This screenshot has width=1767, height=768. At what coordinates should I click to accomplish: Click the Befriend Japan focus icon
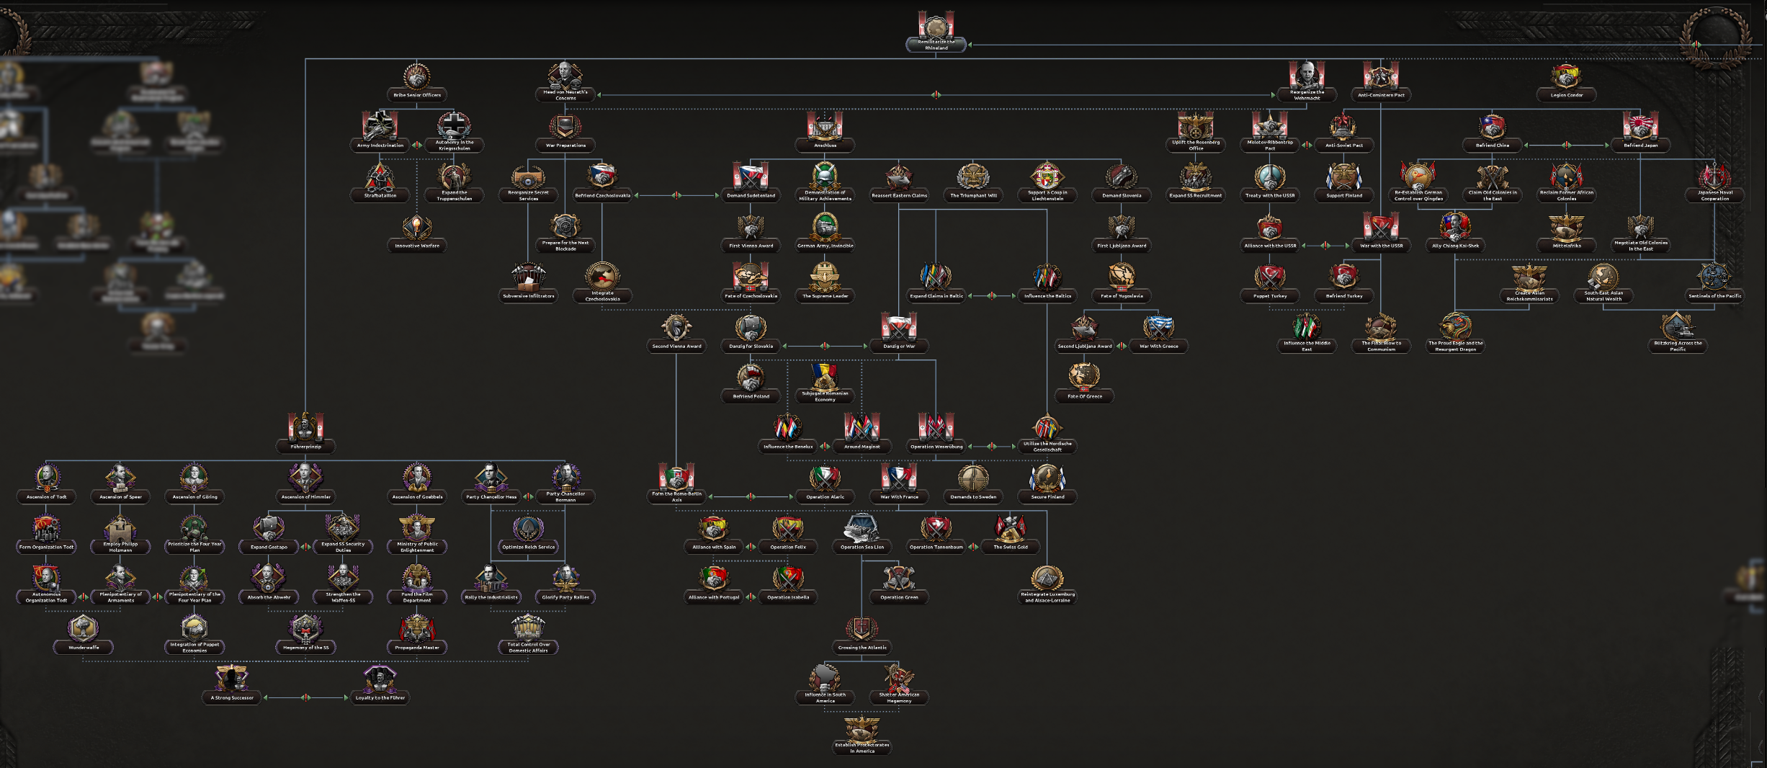coord(1640,126)
